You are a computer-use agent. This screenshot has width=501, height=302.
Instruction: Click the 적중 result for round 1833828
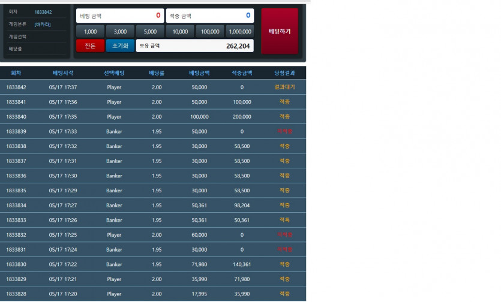pos(284,294)
